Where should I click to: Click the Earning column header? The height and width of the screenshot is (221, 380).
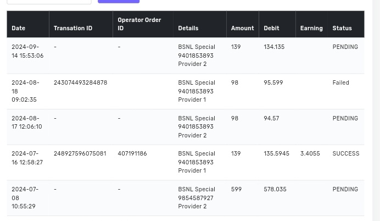311,28
